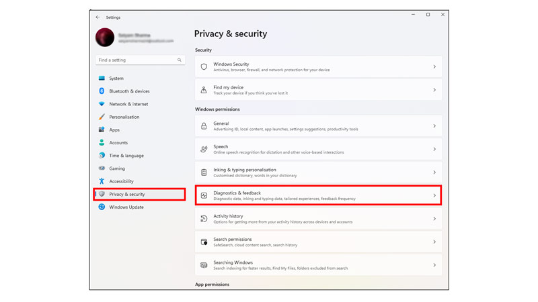Image resolution: width=538 pixels, height=302 pixels.
Task: Expand Windows Security chevron
Action: (434, 66)
